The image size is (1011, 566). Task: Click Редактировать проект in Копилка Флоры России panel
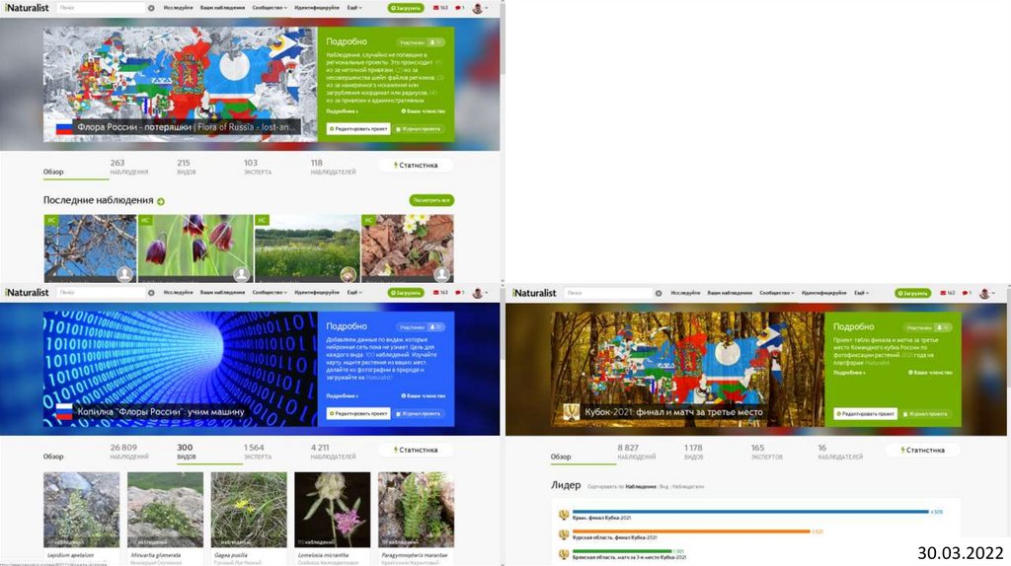358,413
